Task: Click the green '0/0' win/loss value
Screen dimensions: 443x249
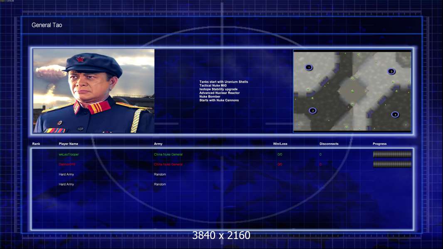Action: [280, 154]
